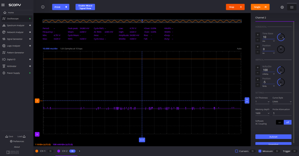Screen dimensions: 299x156
Task: Open vertical Position Volts unit dropdown
Action: click(269, 86)
